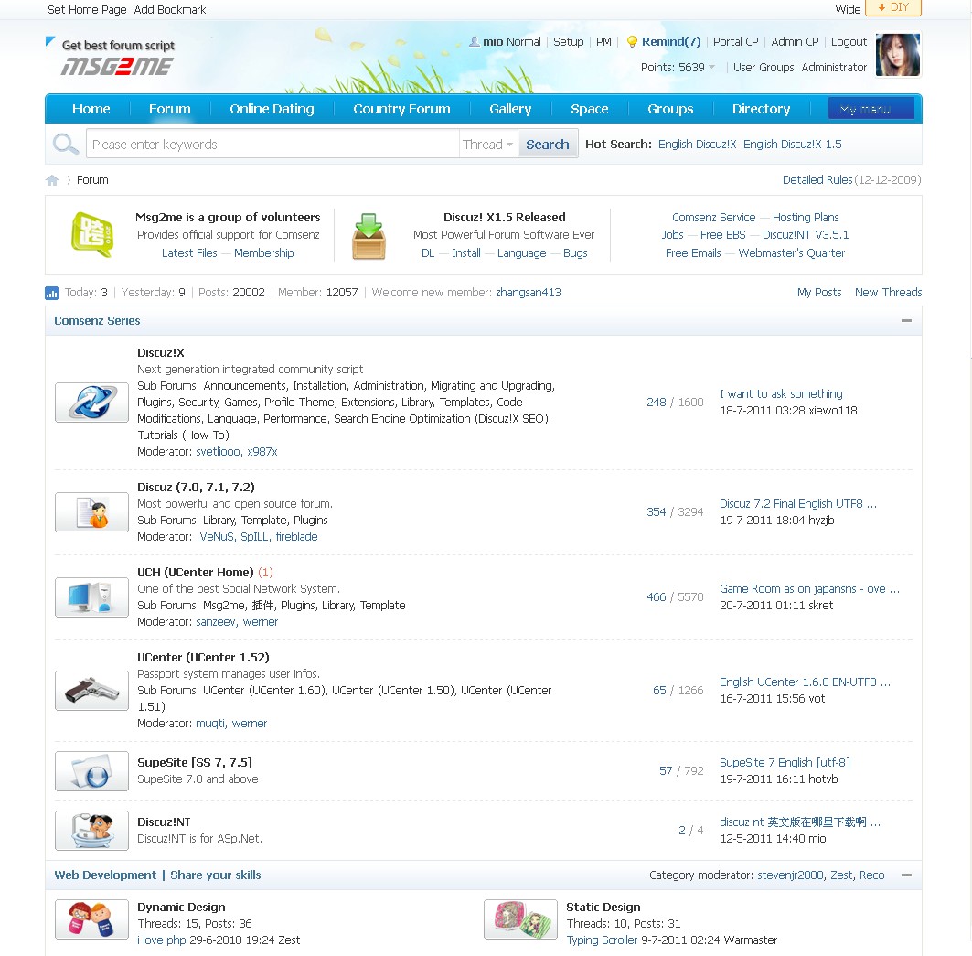972x956 pixels.
Task: Focus the keyword search field
Action: [272, 144]
